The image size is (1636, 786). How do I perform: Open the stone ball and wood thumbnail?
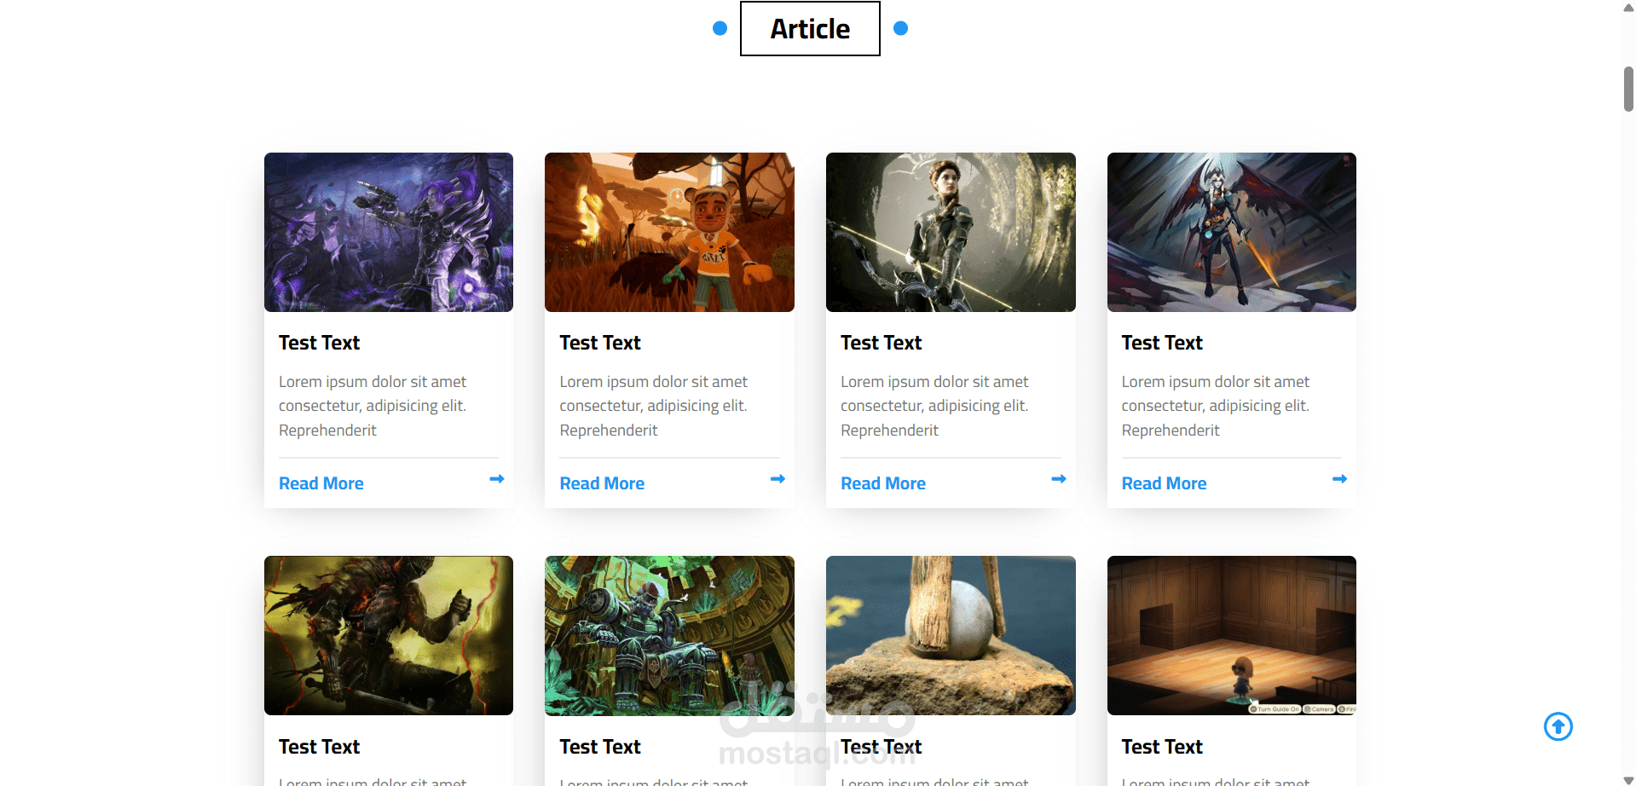[x=951, y=635]
